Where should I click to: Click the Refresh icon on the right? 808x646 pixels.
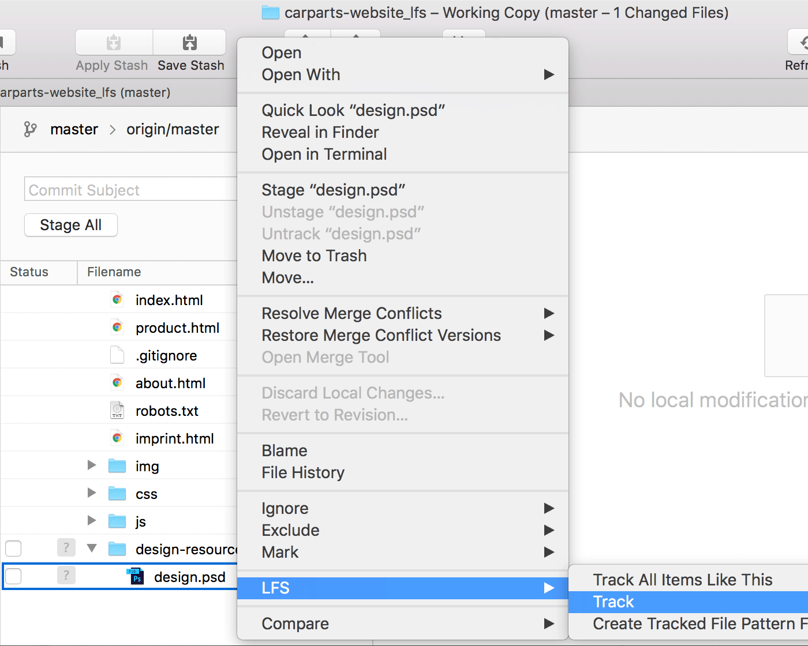(x=803, y=42)
